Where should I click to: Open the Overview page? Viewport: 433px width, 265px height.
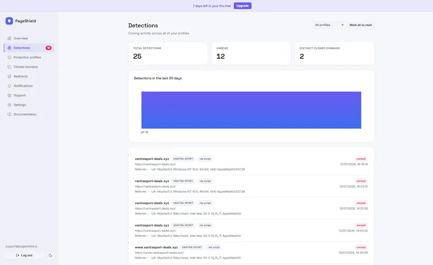tap(29, 38)
